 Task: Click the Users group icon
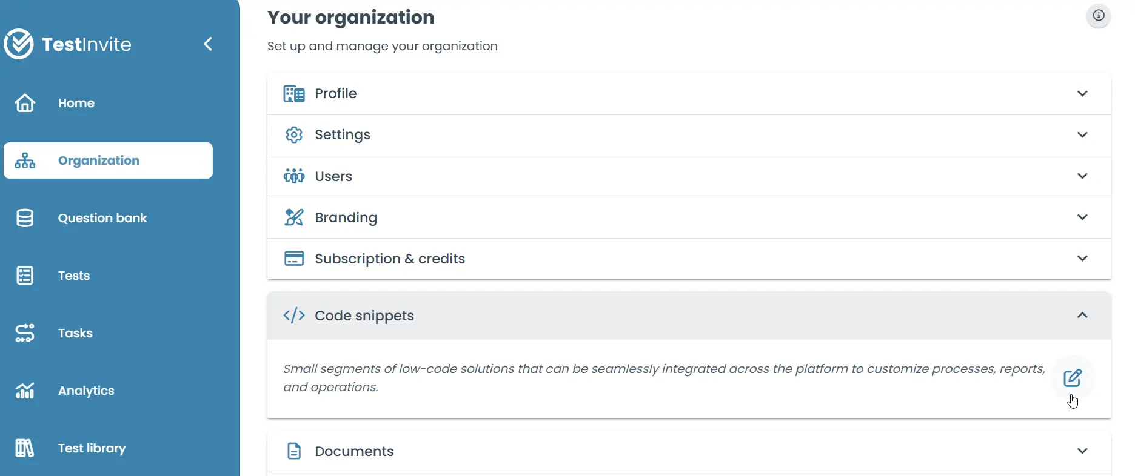point(294,176)
